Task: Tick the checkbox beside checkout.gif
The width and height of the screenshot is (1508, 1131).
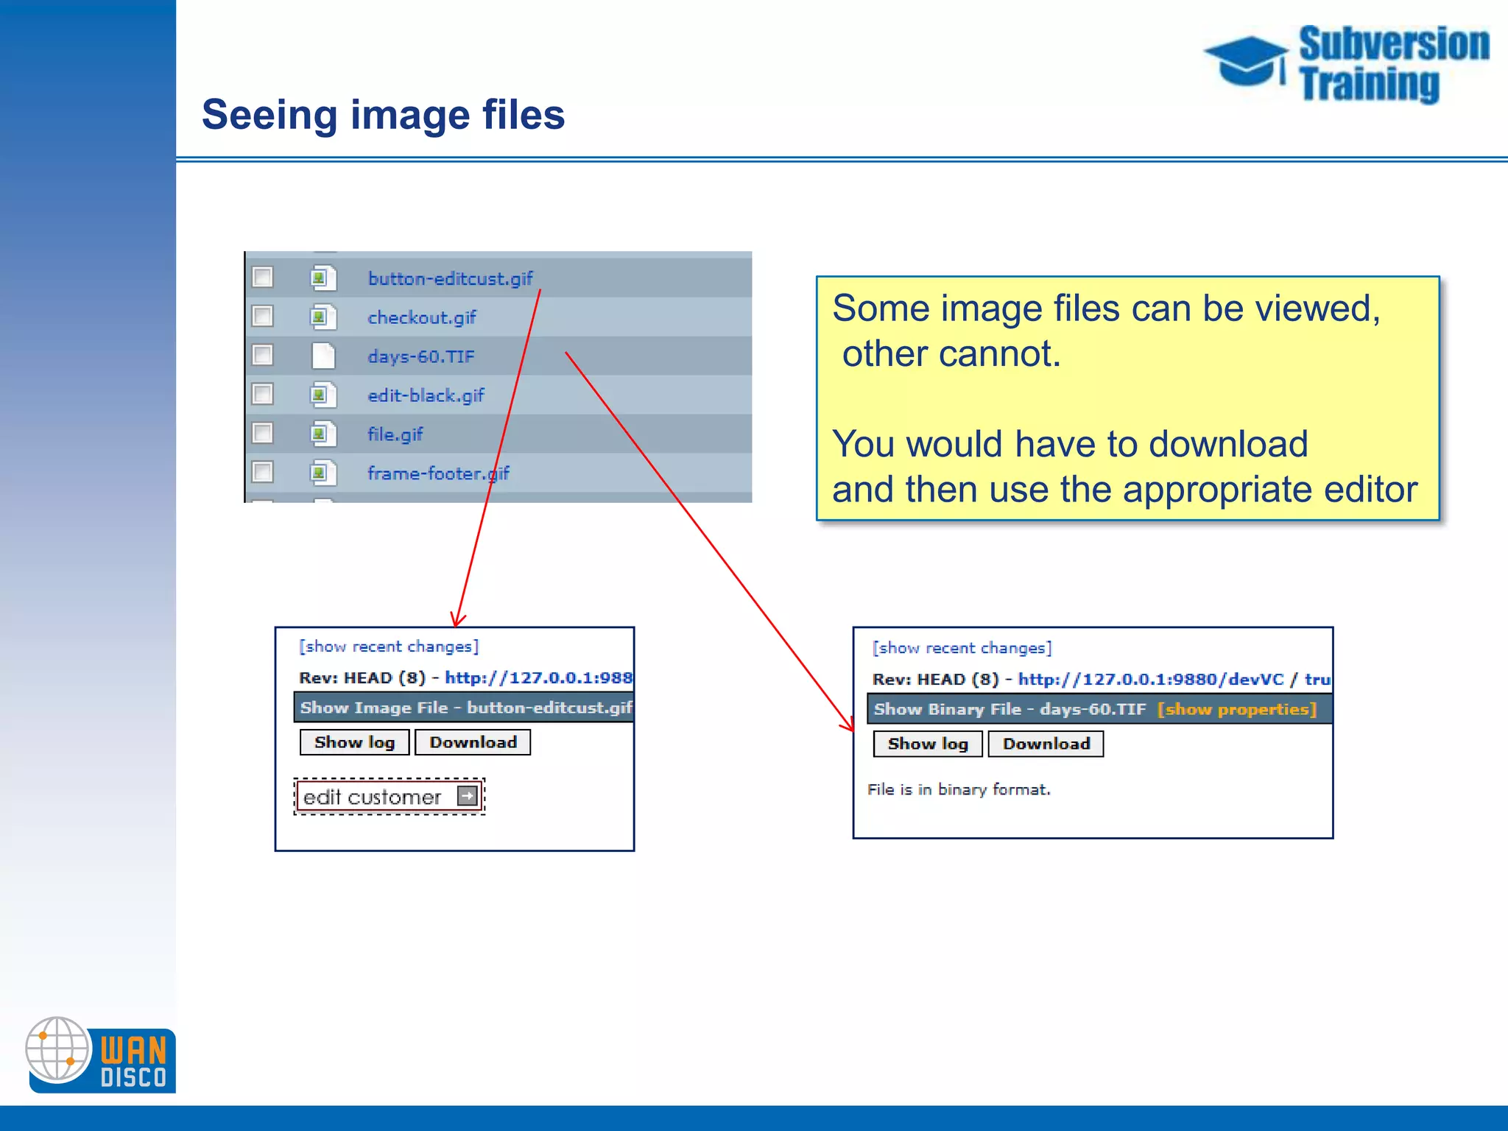Action: pos(262,316)
